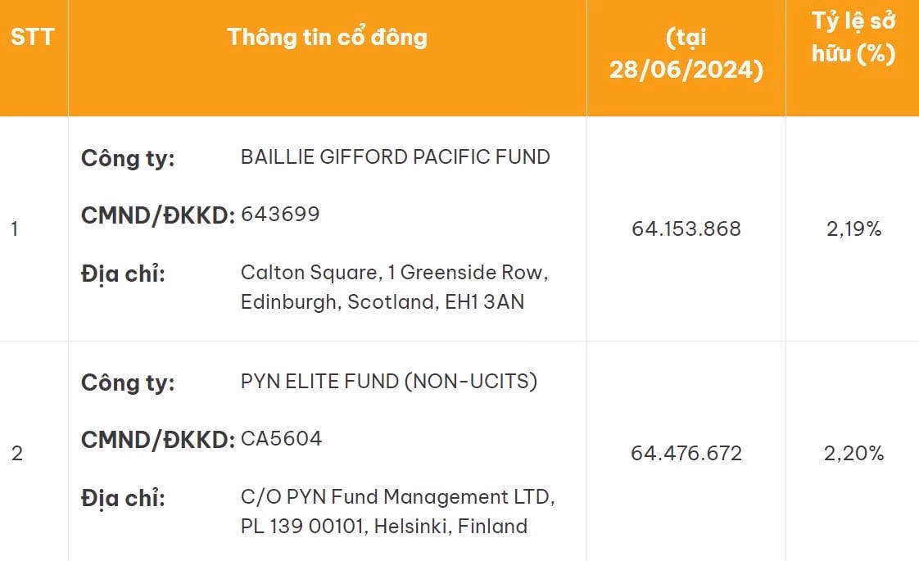The width and height of the screenshot is (919, 561).
Task: Select the Calton Square Edinburgh address
Action: coord(394,287)
